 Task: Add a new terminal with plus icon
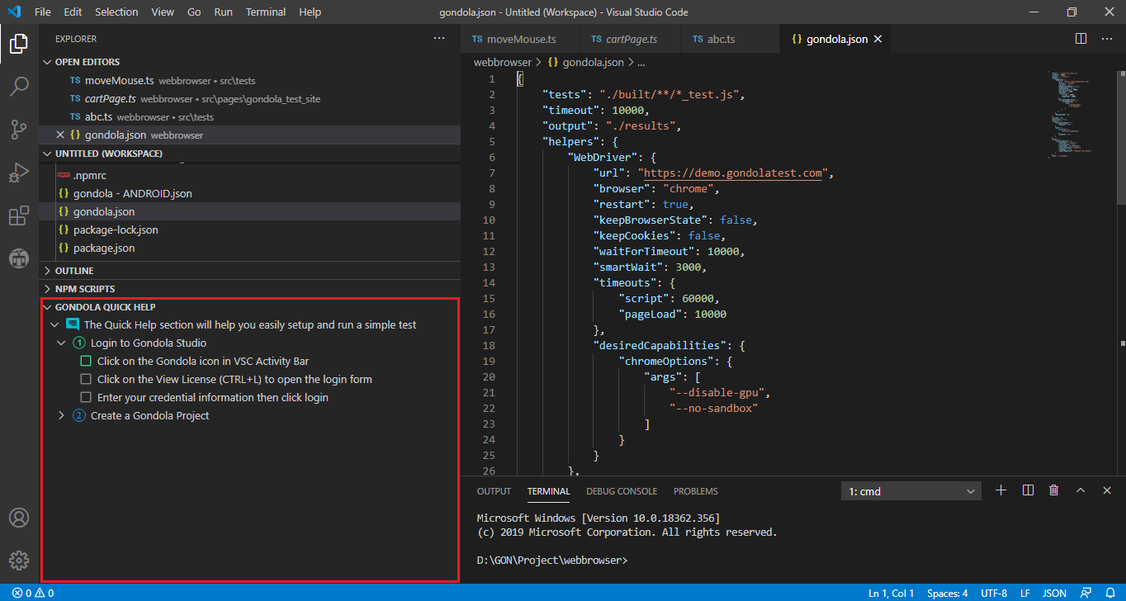click(x=1001, y=490)
